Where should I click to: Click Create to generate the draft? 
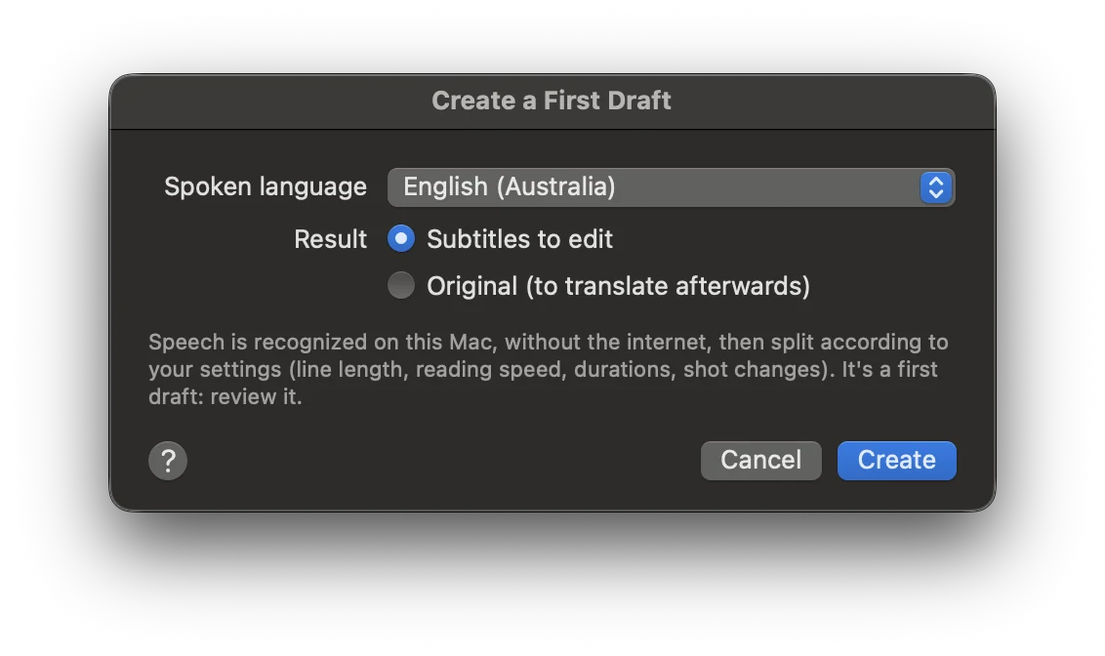tap(896, 461)
